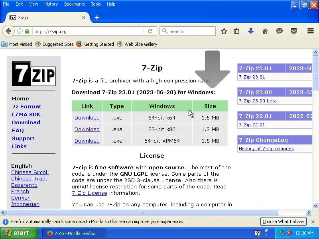Open the 7z Format page

pyautogui.click(x=26, y=106)
